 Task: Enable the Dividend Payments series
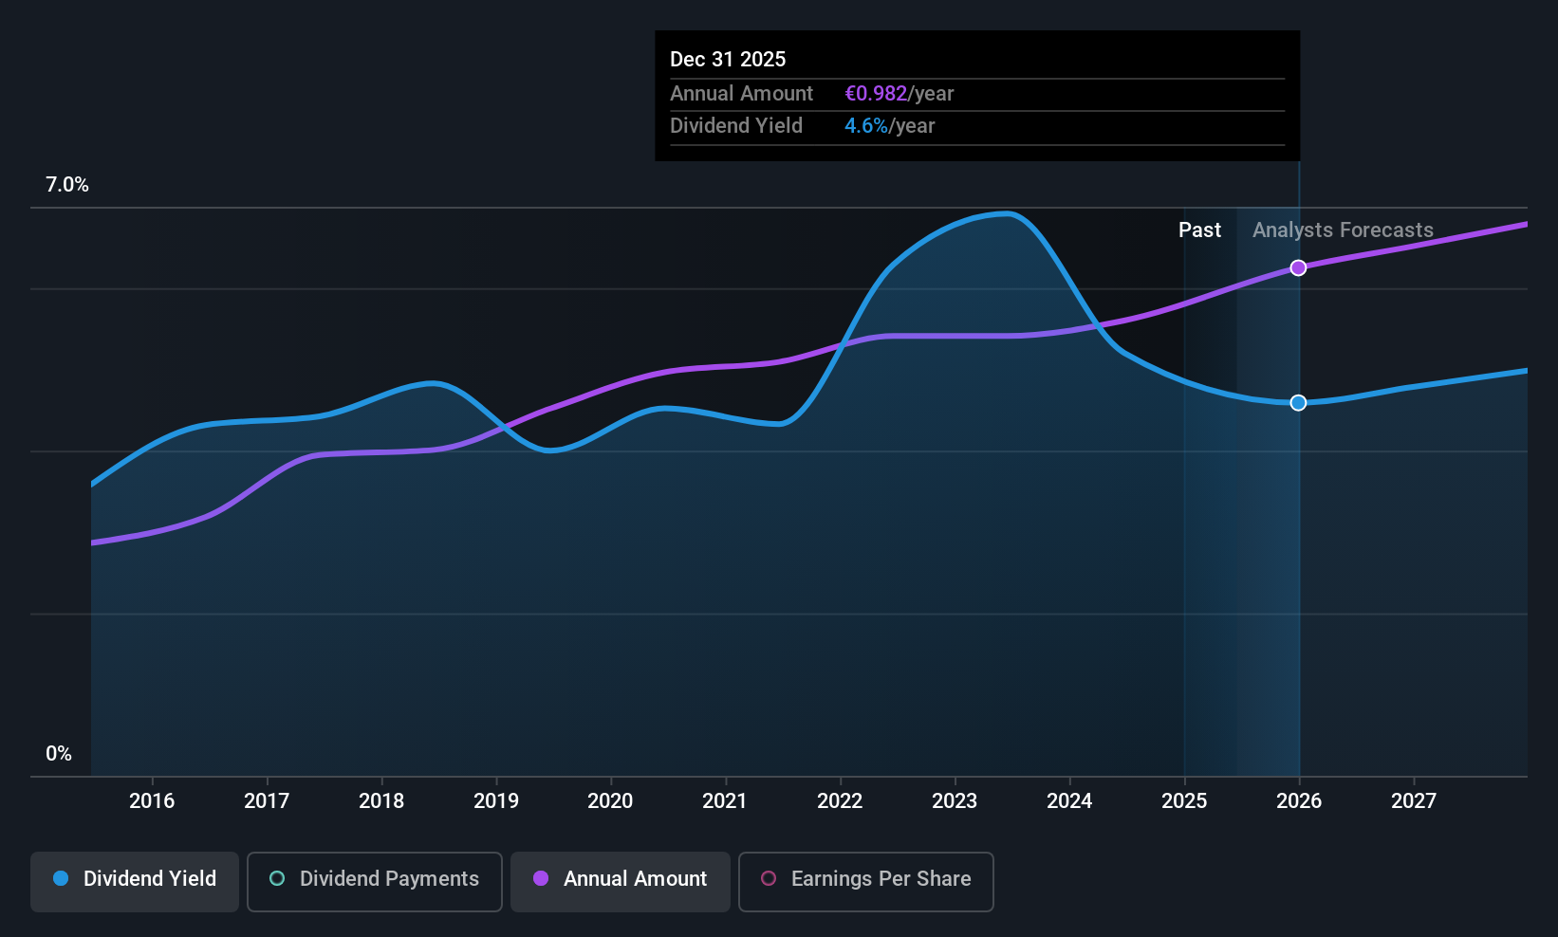375,882
